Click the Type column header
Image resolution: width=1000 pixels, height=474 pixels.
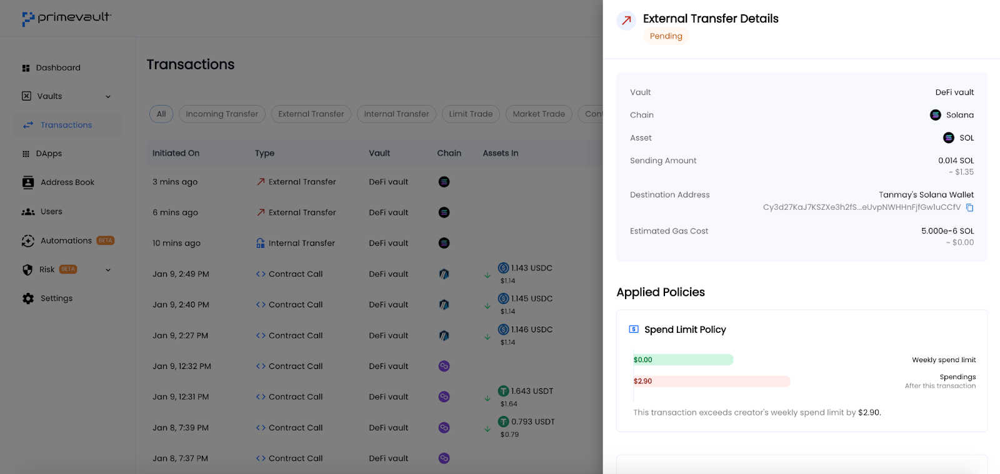265,153
